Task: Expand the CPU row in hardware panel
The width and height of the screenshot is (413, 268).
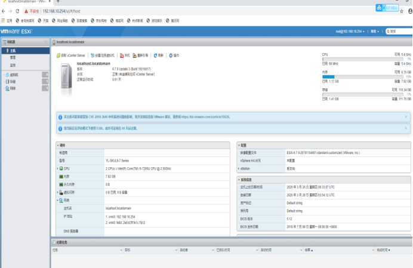Action: 58,168
